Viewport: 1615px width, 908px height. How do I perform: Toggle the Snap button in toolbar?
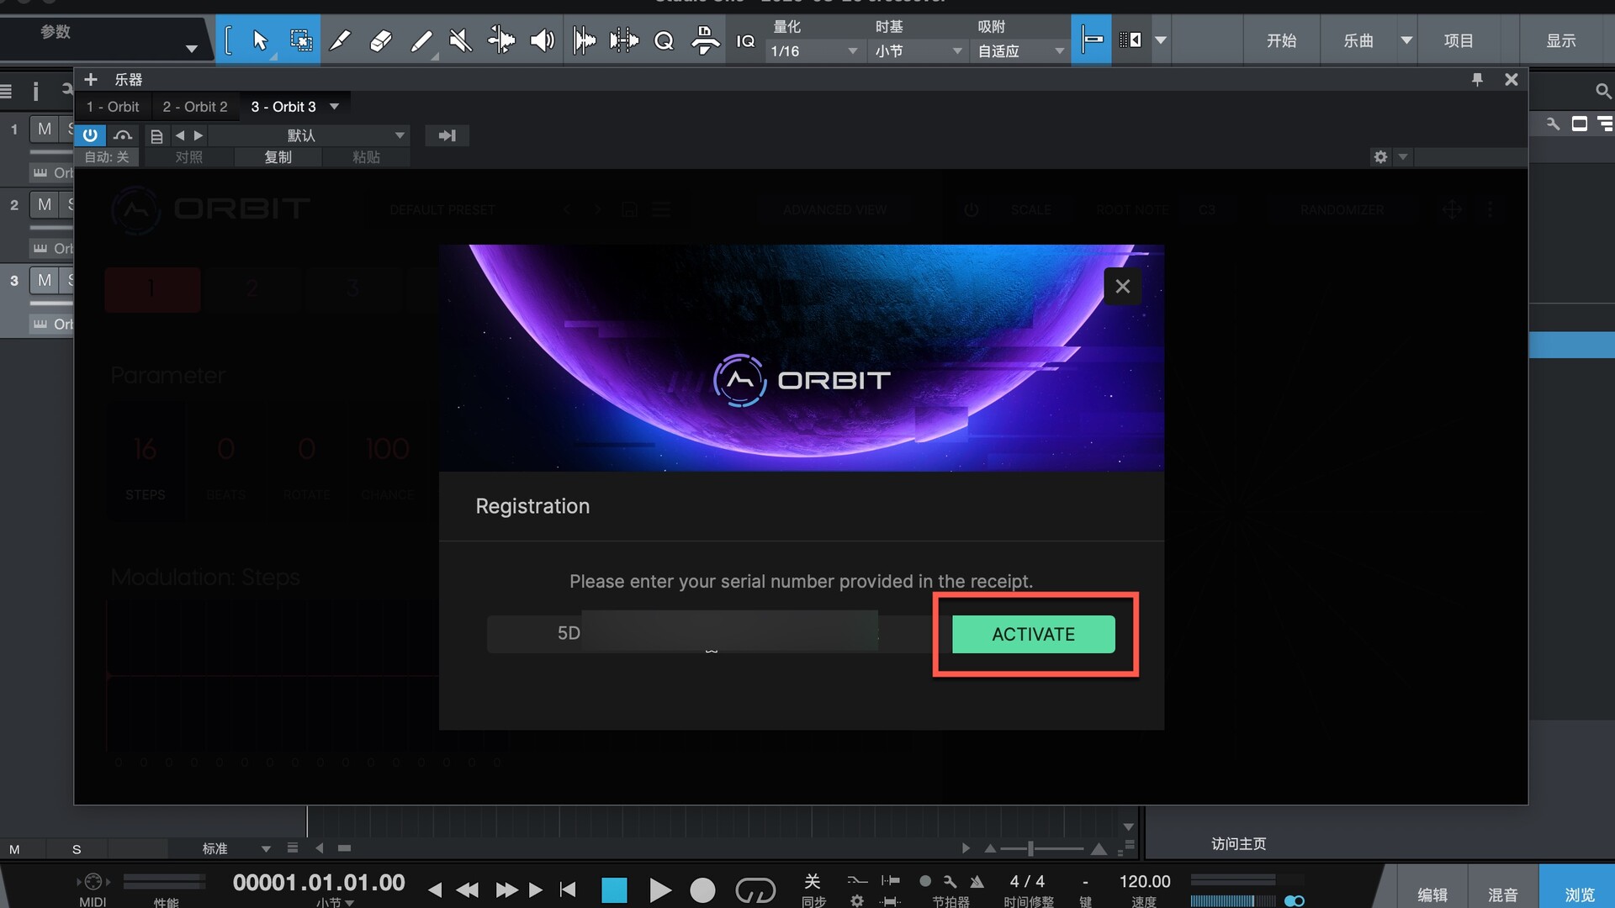click(1092, 40)
